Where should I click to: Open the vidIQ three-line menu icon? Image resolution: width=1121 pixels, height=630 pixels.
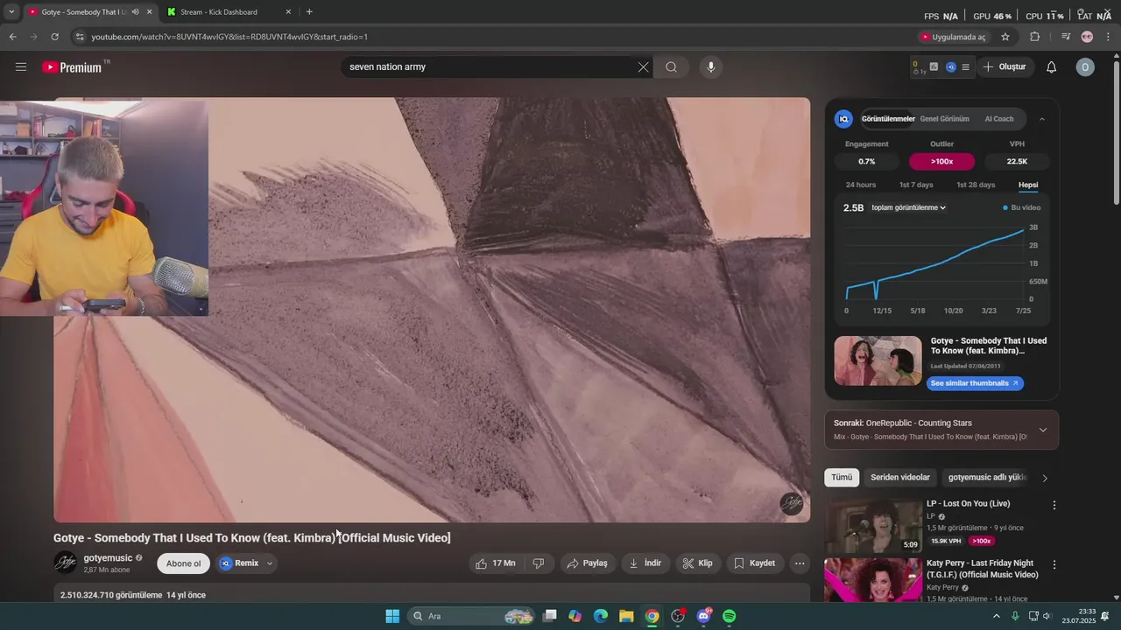tap(965, 66)
